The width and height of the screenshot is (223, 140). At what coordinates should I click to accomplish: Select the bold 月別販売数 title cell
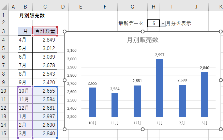coord(32,15)
